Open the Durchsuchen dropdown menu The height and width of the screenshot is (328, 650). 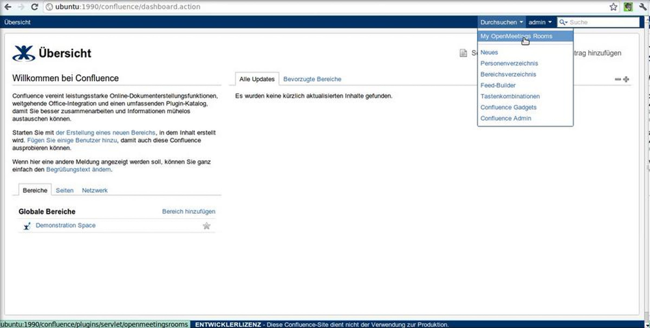tap(501, 22)
